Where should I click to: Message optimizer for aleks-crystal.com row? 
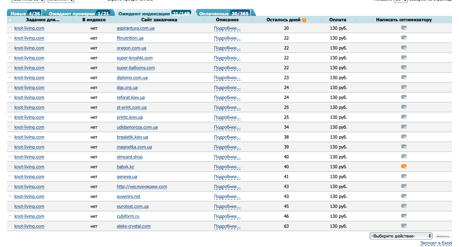(x=404, y=226)
